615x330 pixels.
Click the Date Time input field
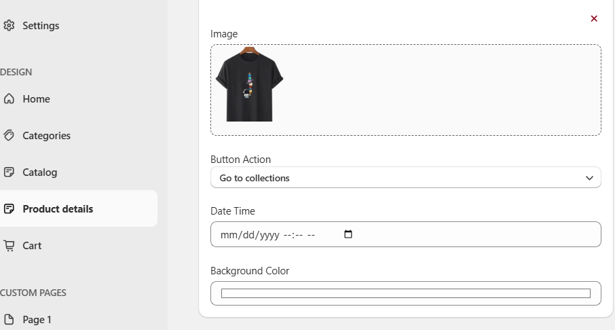(405, 234)
